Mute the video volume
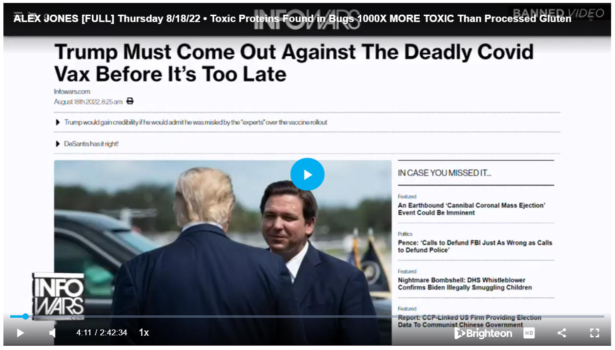This screenshot has width=615, height=350. tap(52, 333)
